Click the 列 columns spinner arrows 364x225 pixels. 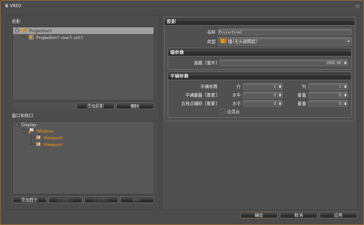click(346, 86)
